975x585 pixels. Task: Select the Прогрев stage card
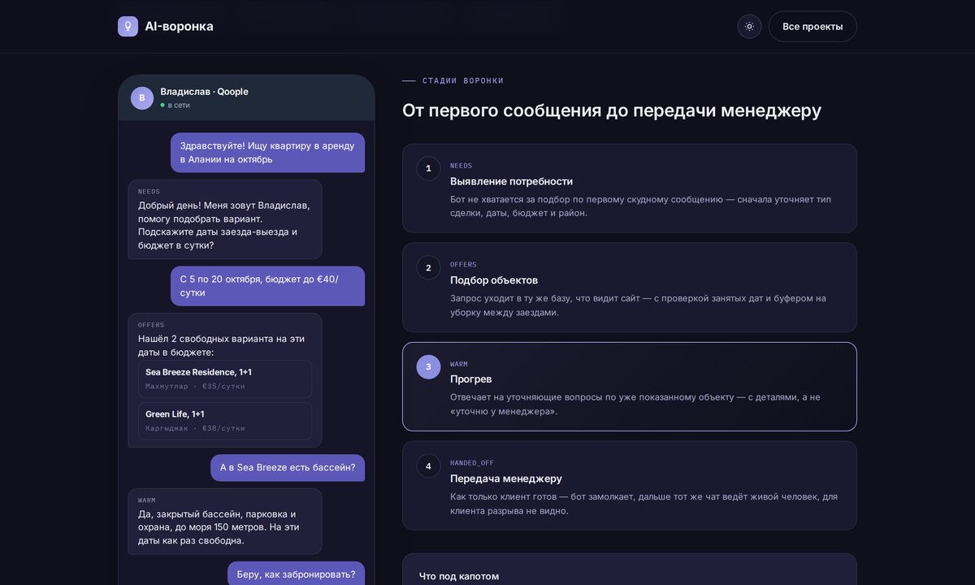pyautogui.click(x=629, y=387)
